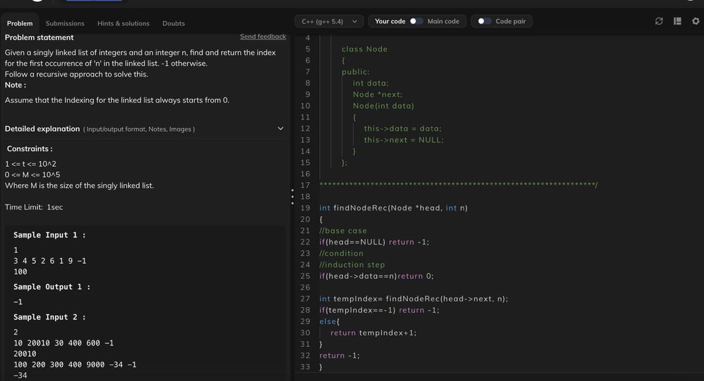Enable the Code pair switch
The image size is (704, 381).
[x=484, y=21]
